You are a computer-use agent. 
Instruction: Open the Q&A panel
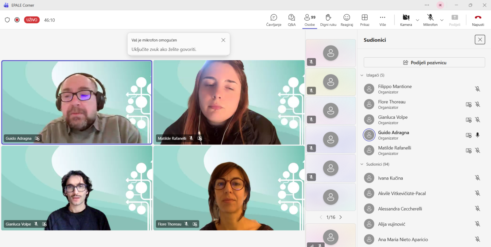[292, 20]
